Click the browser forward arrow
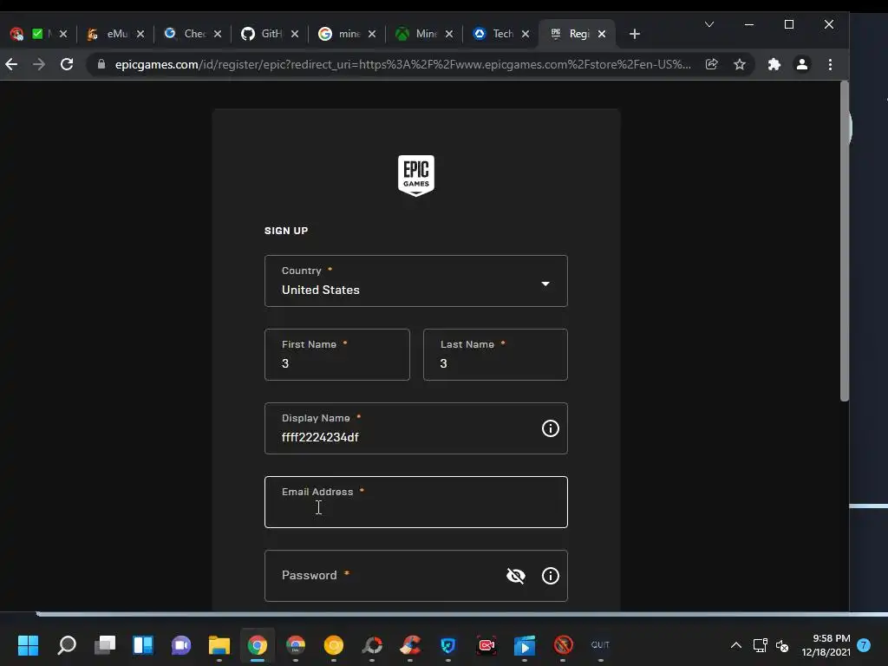The width and height of the screenshot is (888, 666). pyautogui.click(x=38, y=64)
